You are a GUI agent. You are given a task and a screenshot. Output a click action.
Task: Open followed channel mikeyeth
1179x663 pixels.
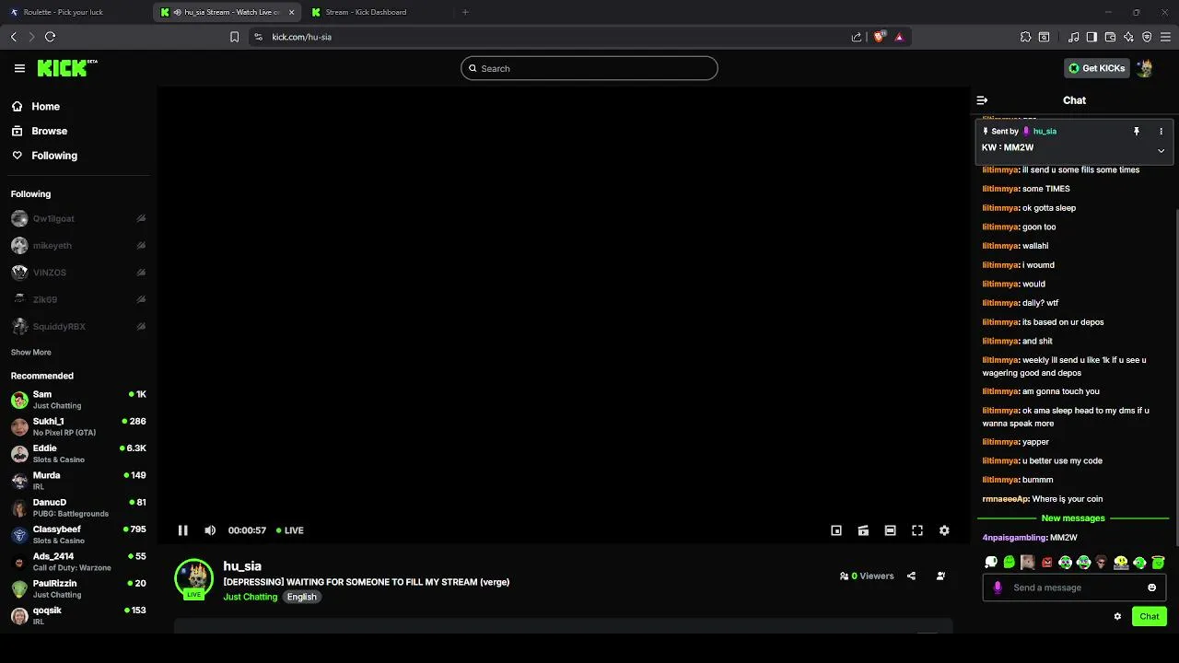coord(78,246)
